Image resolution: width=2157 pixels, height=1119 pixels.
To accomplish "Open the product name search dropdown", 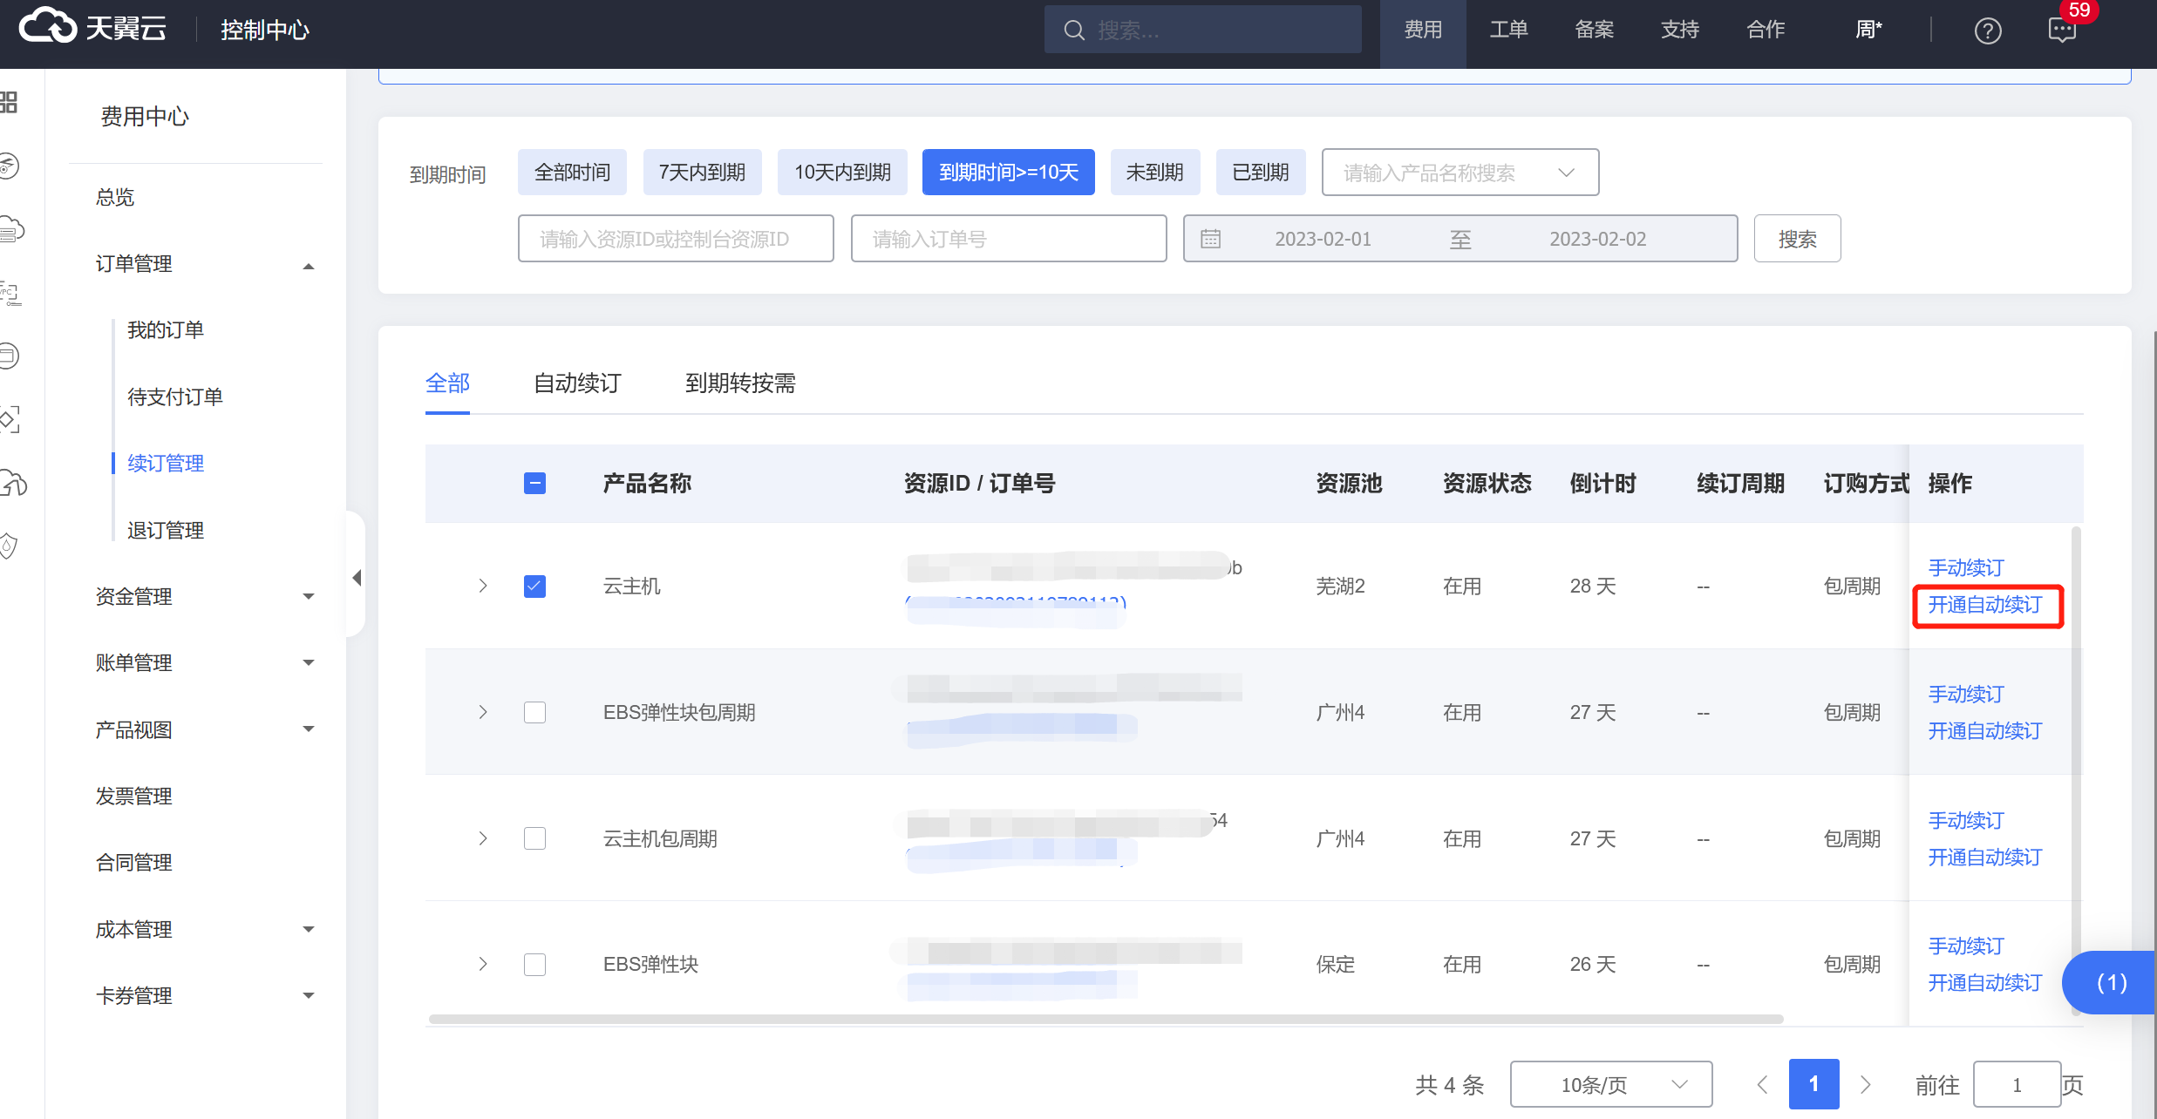I will [x=1460, y=173].
